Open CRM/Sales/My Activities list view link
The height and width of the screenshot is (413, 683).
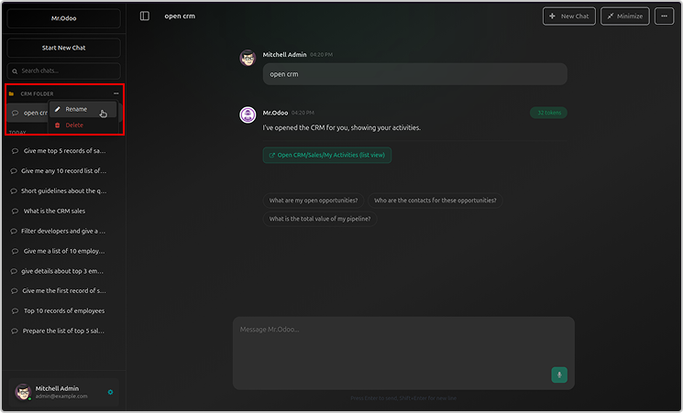tap(327, 156)
